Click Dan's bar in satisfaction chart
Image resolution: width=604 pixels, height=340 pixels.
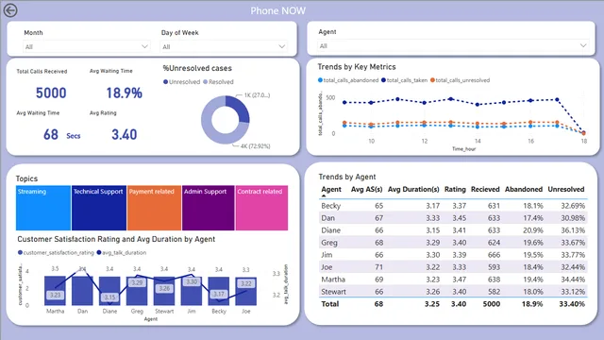coord(82,291)
